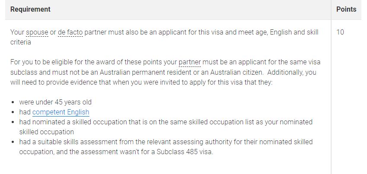Click the points value "10"
367x174 pixels.
click(x=340, y=33)
